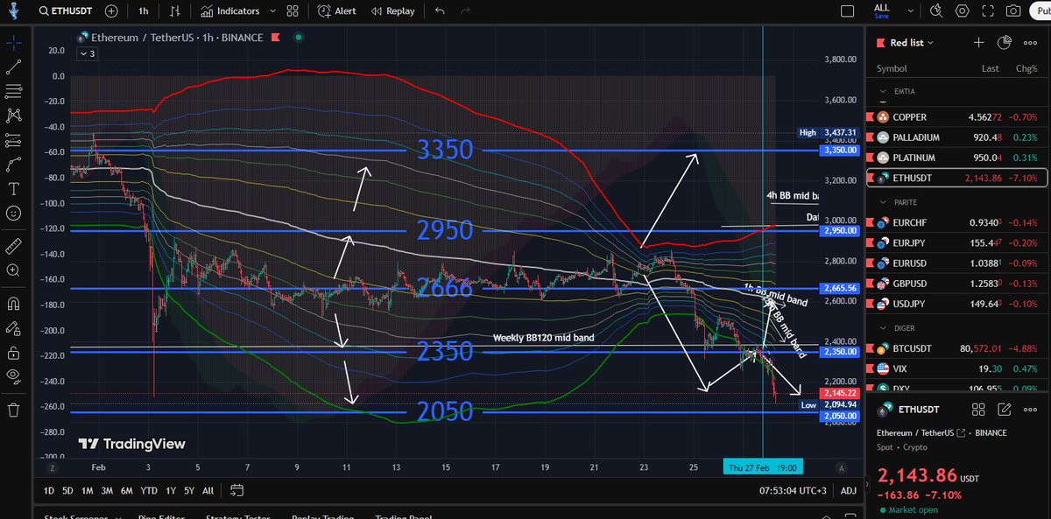Toggle magnet mode
The height and width of the screenshot is (519, 1051).
pyautogui.click(x=13, y=304)
